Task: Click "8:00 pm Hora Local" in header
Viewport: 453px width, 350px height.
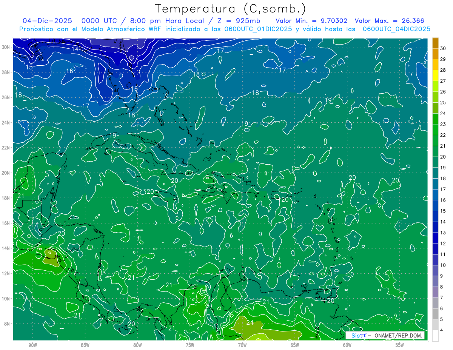Action: tap(167, 21)
